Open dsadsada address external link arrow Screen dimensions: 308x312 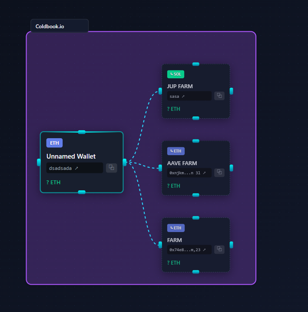click(76, 168)
